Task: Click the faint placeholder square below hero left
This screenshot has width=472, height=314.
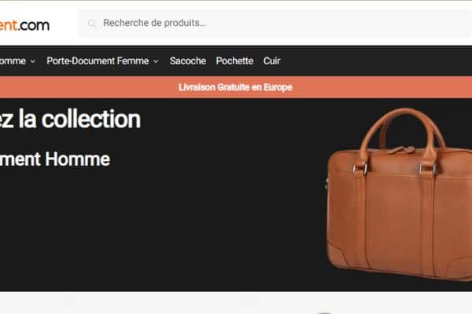Action: tap(69, 301)
